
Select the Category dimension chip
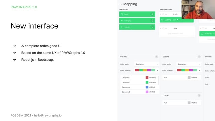pos(137,21)
